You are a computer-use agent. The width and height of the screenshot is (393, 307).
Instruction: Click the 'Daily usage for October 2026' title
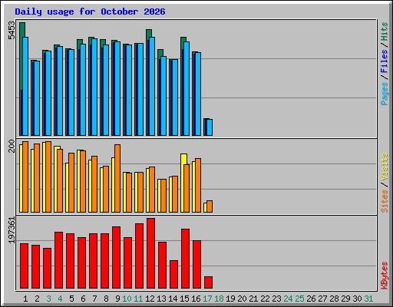click(x=90, y=12)
